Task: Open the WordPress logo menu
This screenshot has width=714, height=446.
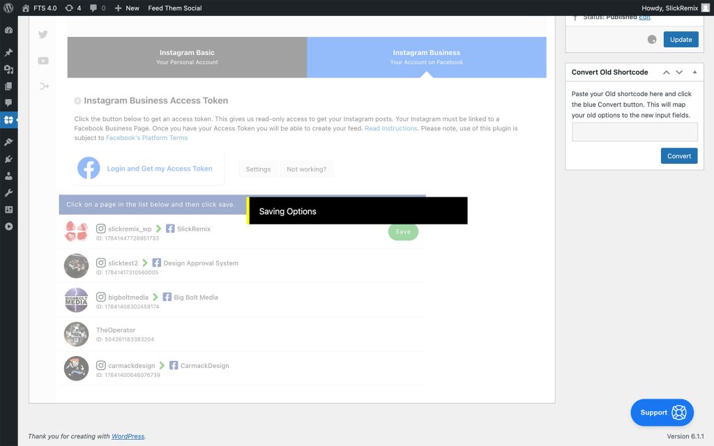Action: click(8, 8)
